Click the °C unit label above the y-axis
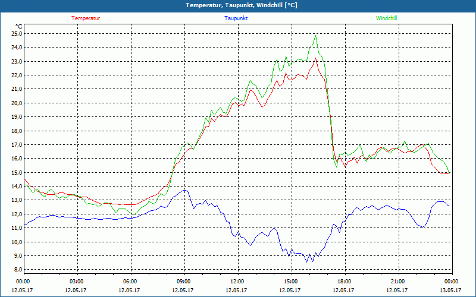Screen dimensions: 476x297 [x=19, y=26]
